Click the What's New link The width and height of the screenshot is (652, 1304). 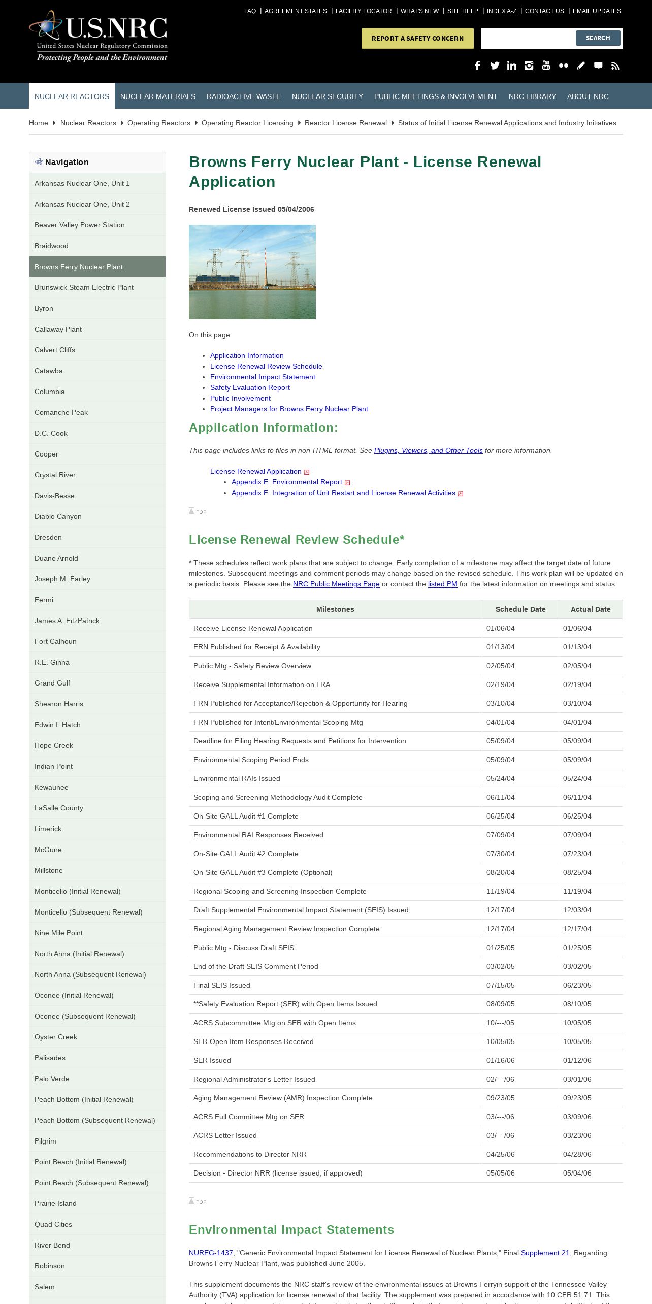(419, 11)
